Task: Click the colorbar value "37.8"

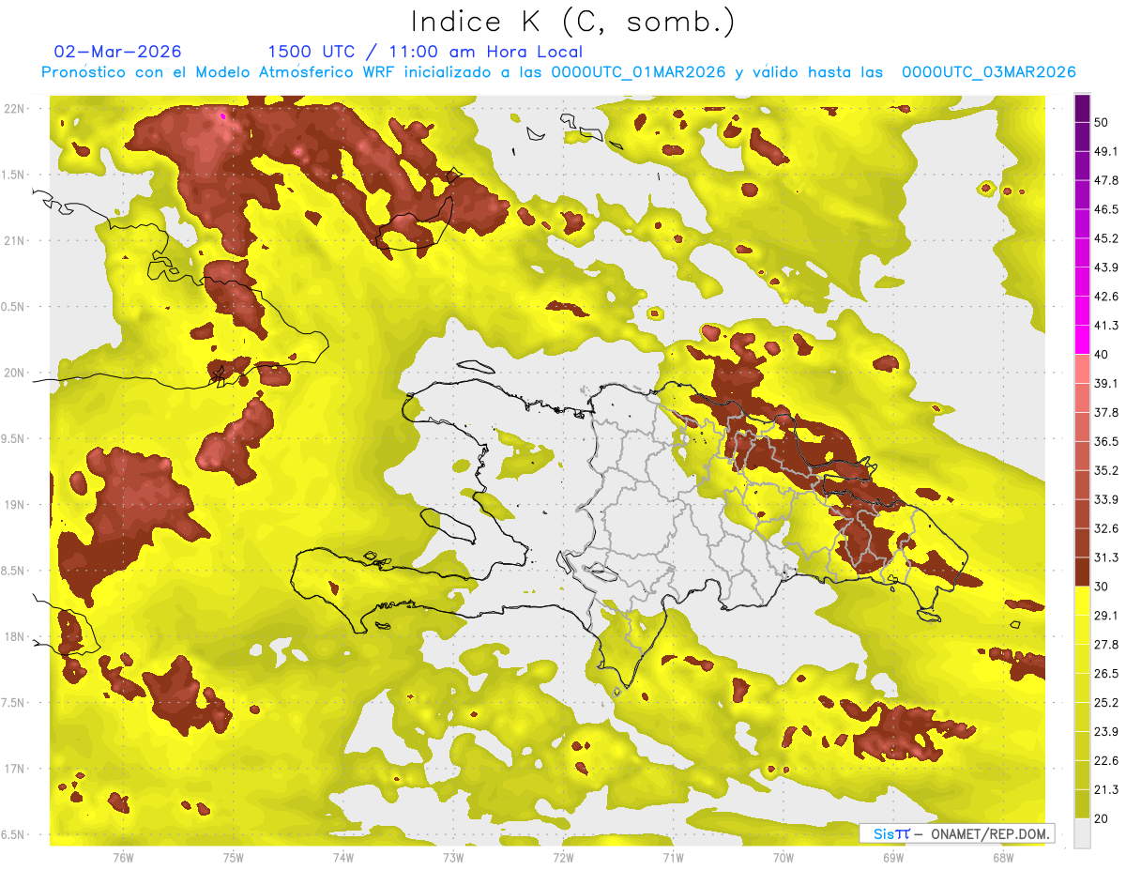Action: 1106,412
